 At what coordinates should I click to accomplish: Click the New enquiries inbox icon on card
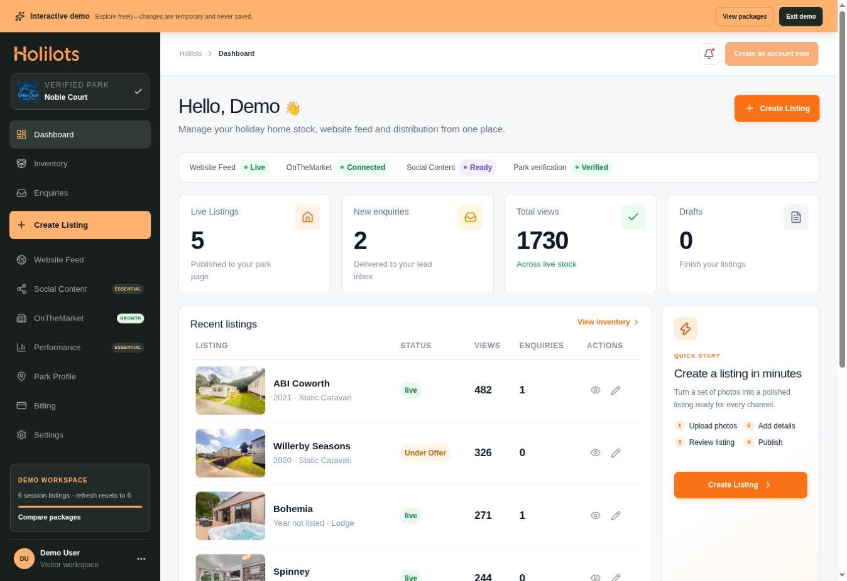(471, 217)
